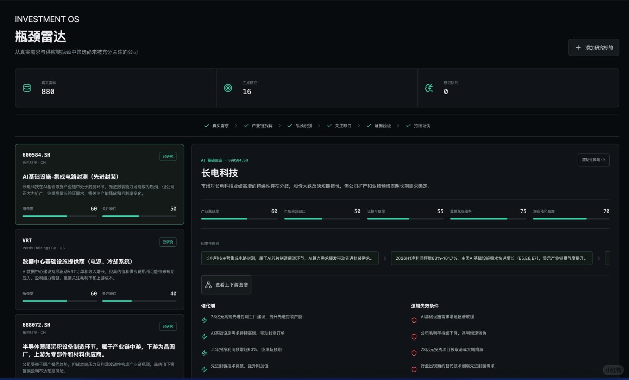Open the 600584.SH 长电科技 card
This screenshot has width=629, height=380.
(x=99, y=184)
